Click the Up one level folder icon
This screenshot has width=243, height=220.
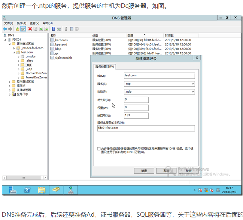[18, 29]
